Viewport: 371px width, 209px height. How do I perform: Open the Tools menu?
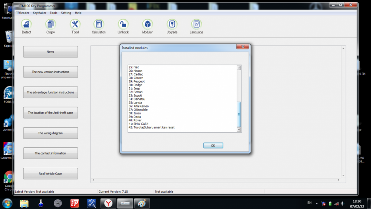(53, 13)
